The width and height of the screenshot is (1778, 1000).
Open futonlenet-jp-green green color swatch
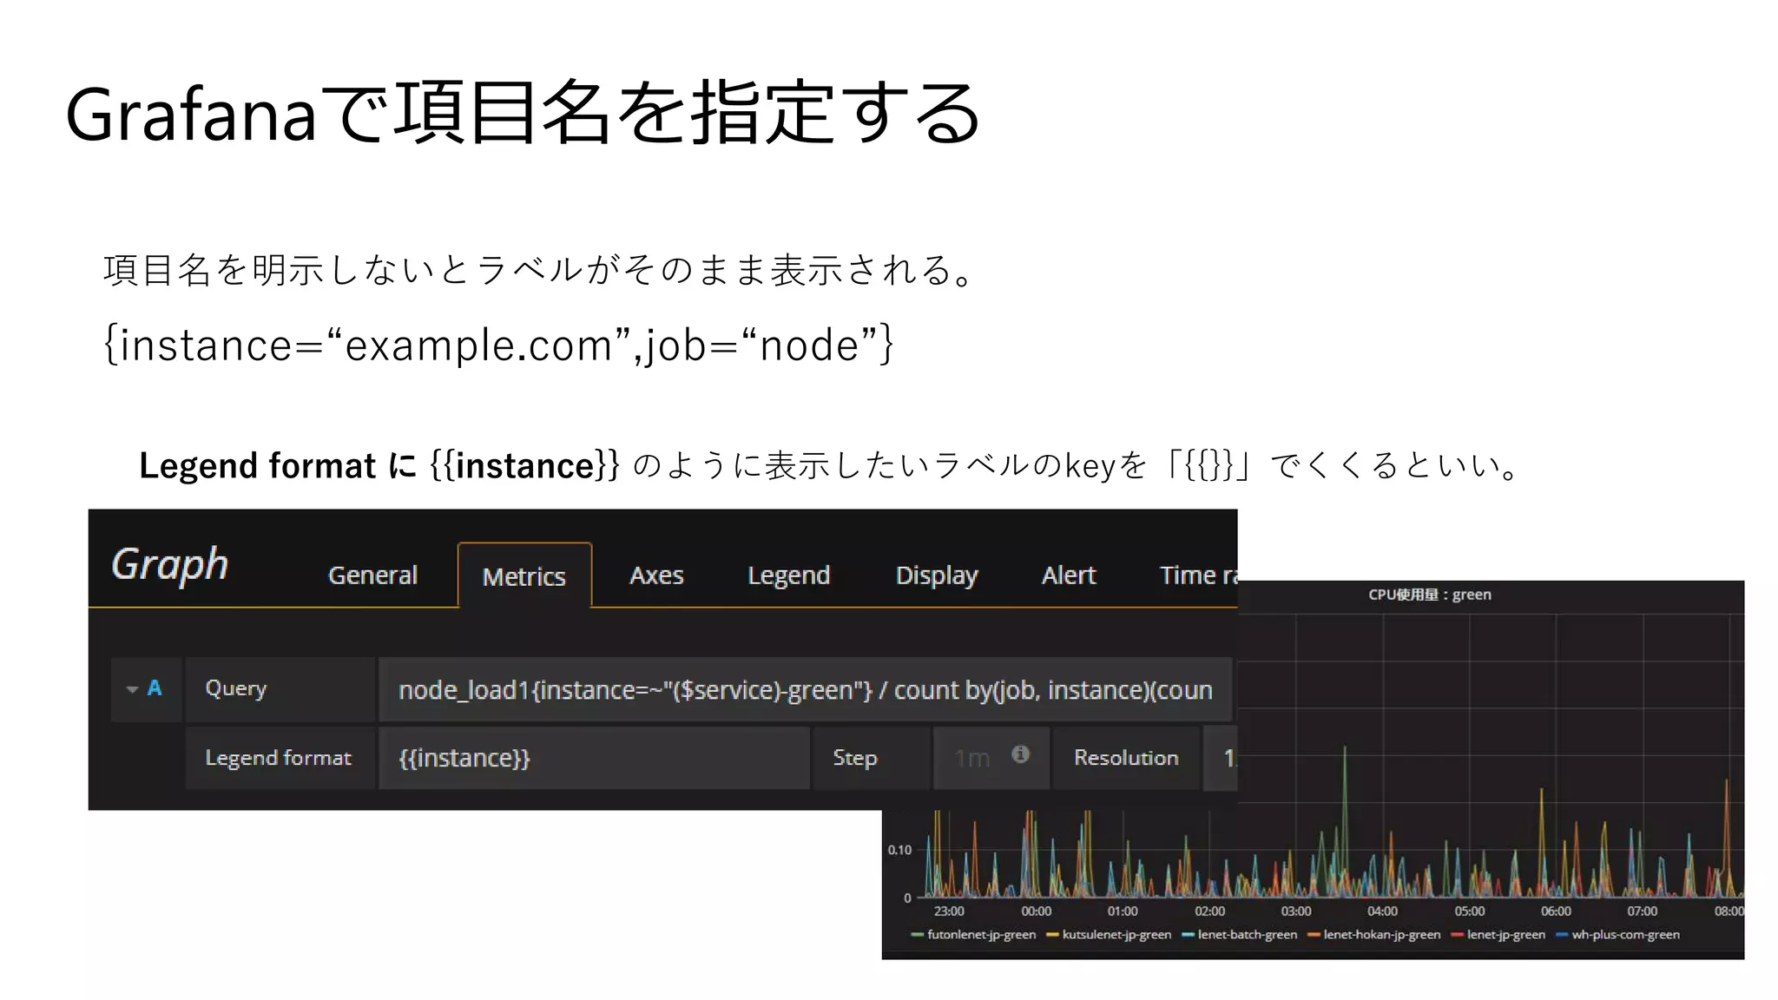918,936
